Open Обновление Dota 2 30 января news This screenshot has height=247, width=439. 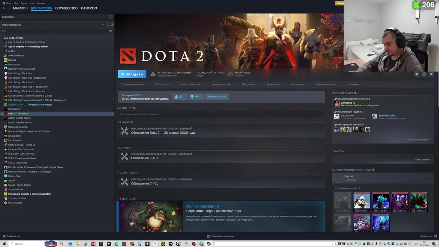[221, 131]
